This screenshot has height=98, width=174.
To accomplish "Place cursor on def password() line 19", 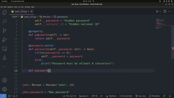I will point(40,71).
